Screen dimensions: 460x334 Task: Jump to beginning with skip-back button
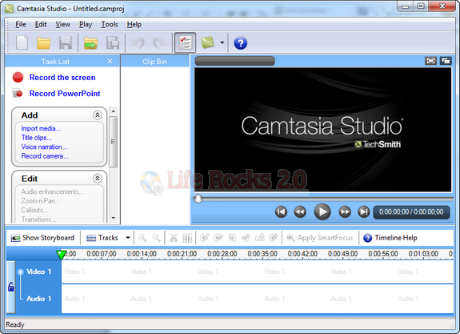[x=281, y=211]
